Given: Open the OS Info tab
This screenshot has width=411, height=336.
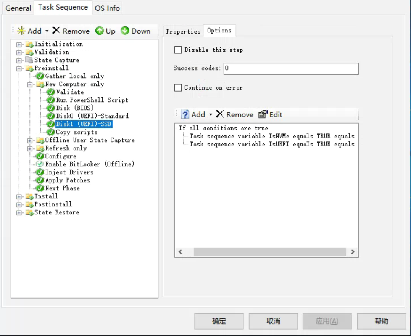Looking at the screenshot, I should (107, 8).
